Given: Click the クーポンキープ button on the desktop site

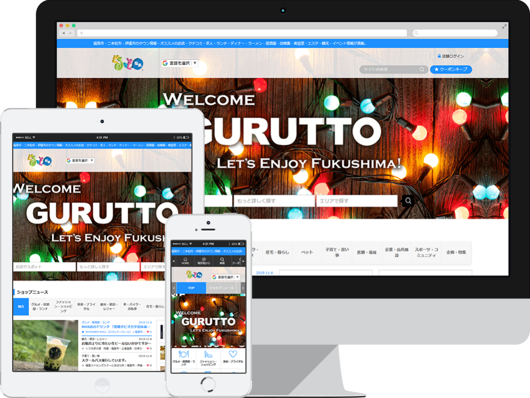Looking at the screenshot, I should pos(451,69).
